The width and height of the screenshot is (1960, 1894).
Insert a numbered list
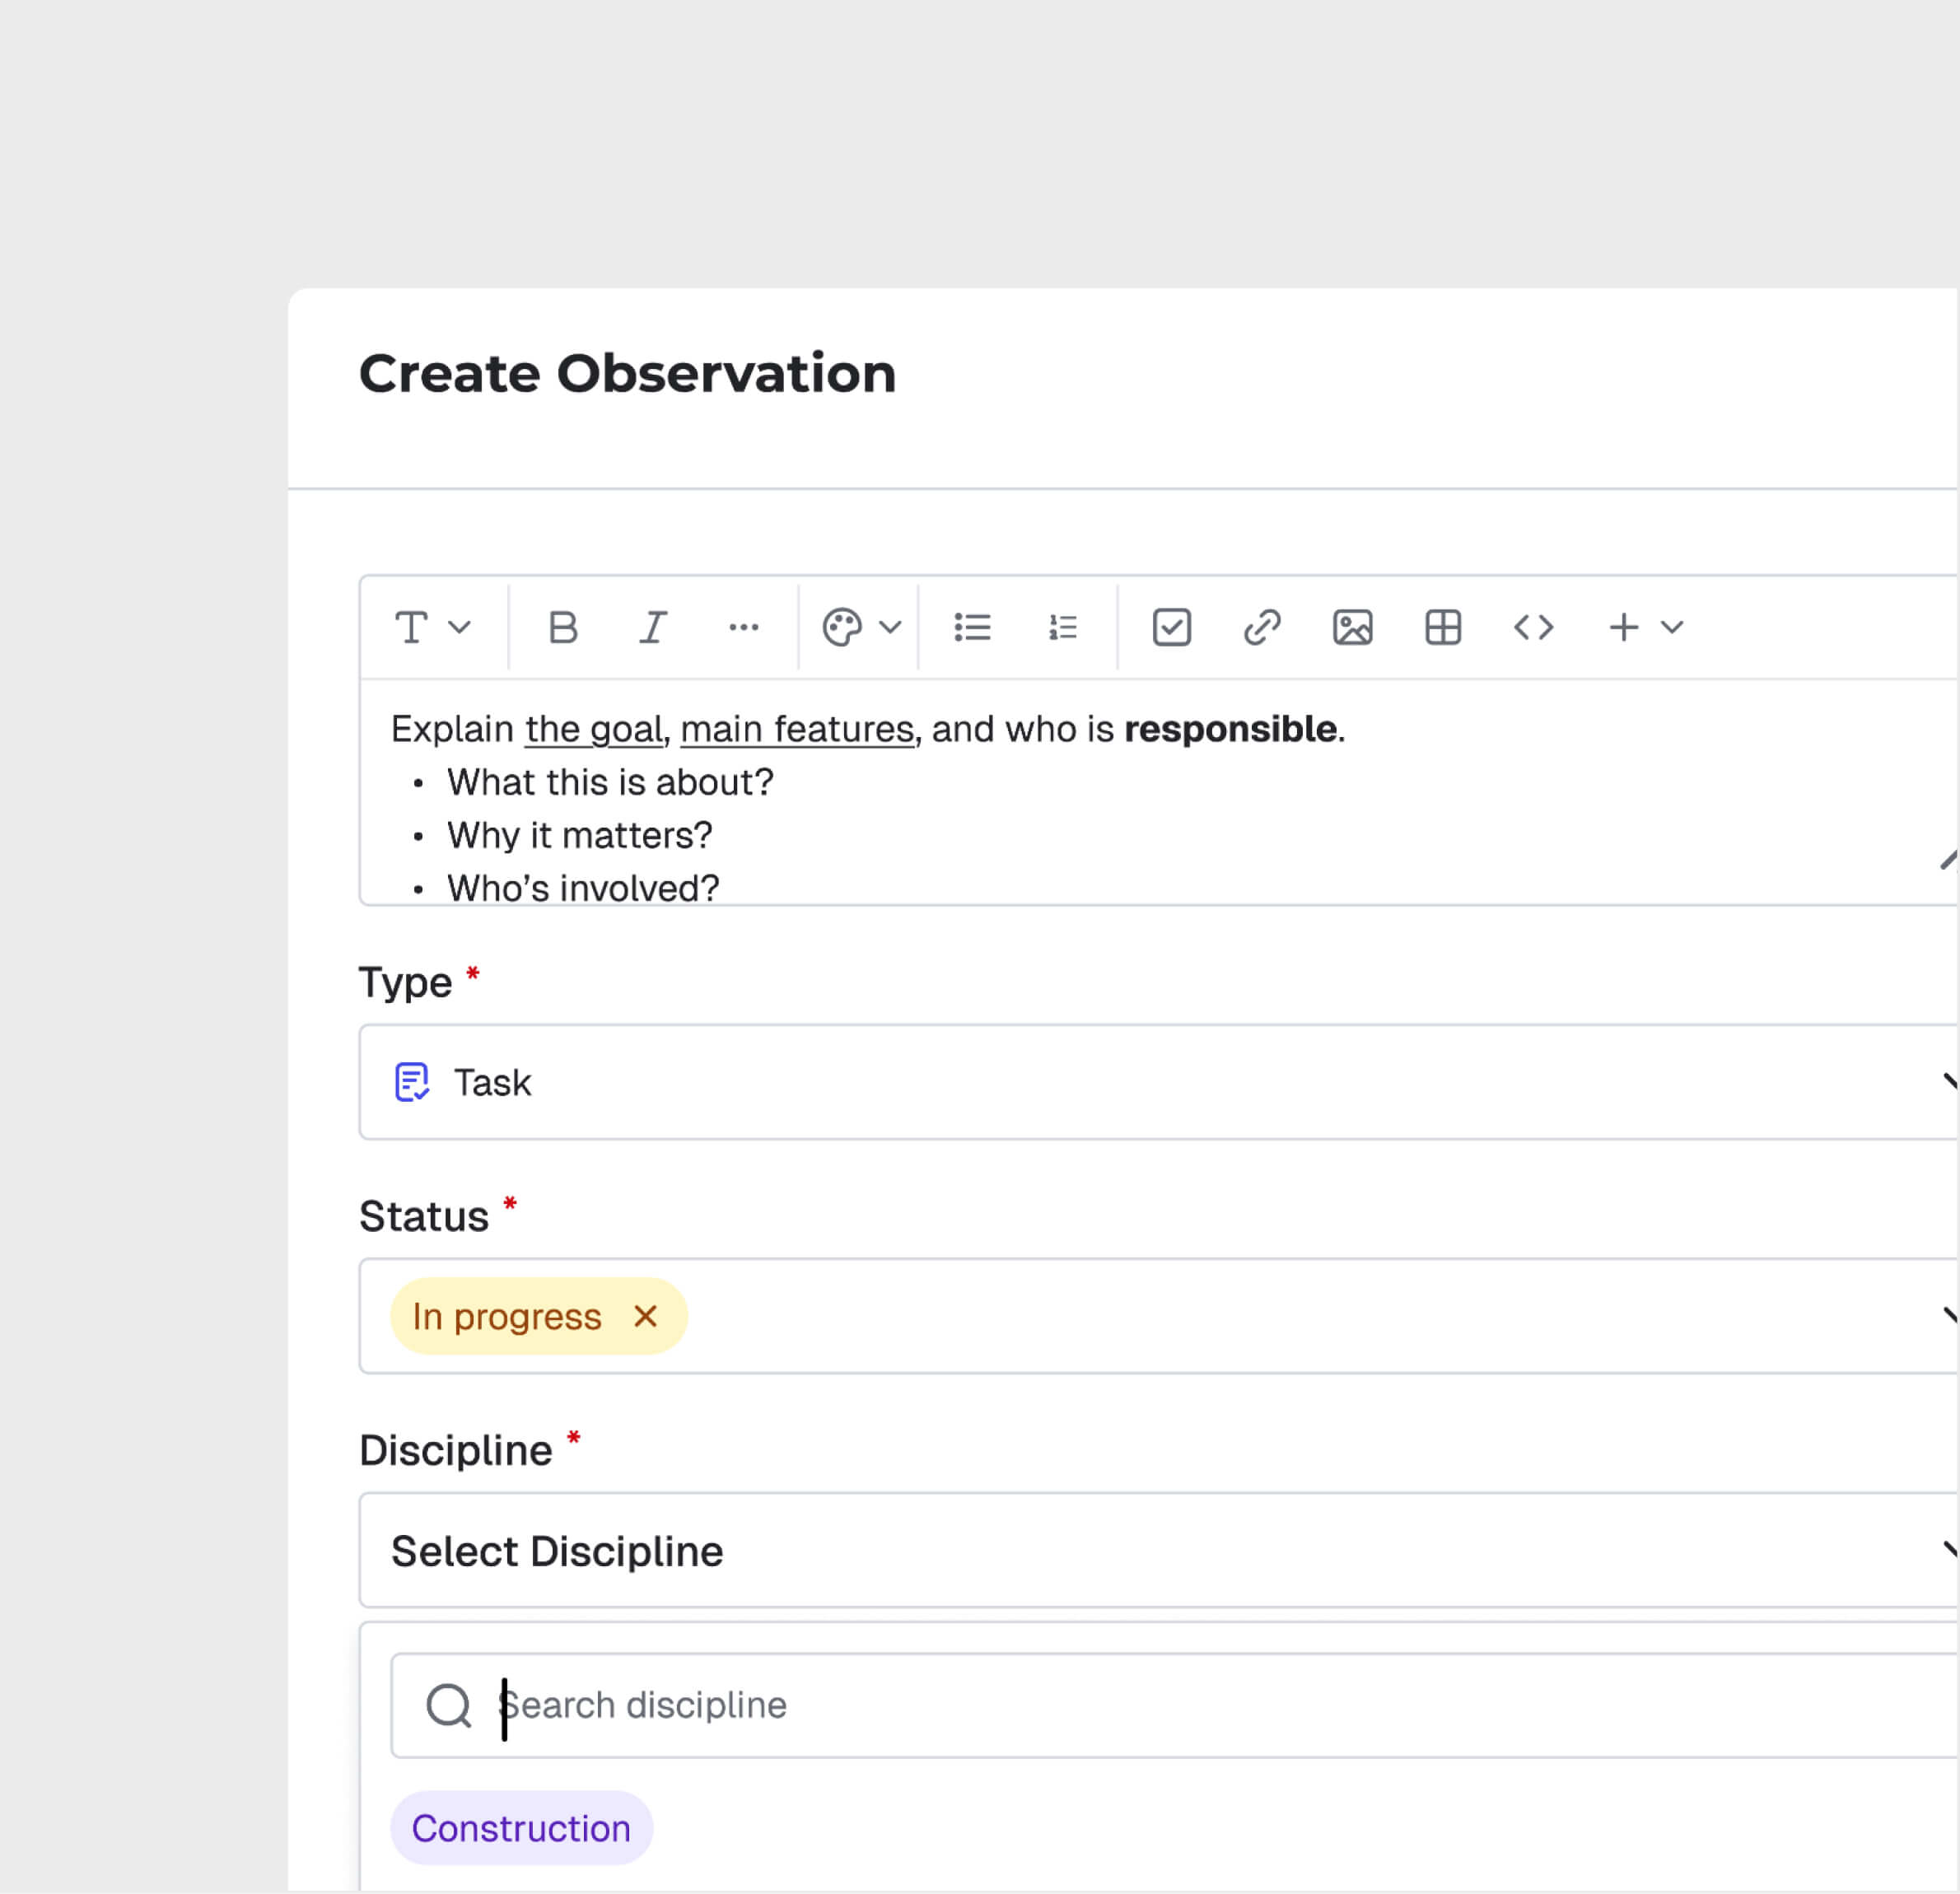[1061, 627]
